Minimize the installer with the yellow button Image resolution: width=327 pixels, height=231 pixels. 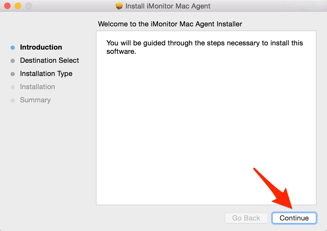18,6
